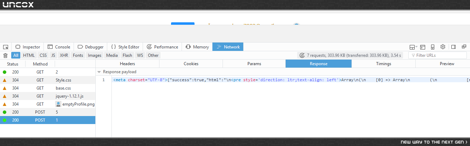Open the Cookies details tab
470x146 pixels.
click(x=191, y=64)
